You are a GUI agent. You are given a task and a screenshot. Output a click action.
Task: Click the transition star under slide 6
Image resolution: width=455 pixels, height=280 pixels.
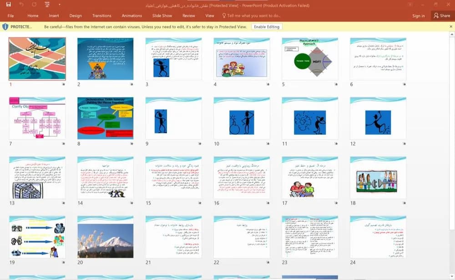tap(404, 84)
